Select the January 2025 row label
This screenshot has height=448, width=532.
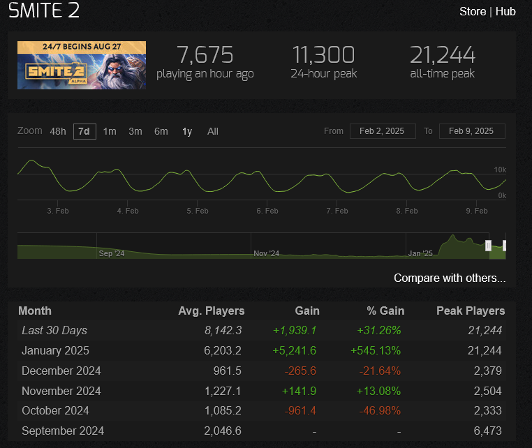click(55, 351)
